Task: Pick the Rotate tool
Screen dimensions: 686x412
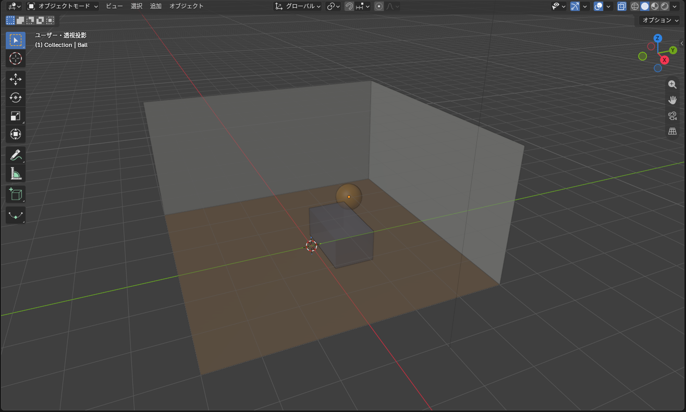Action: click(x=16, y=98)
